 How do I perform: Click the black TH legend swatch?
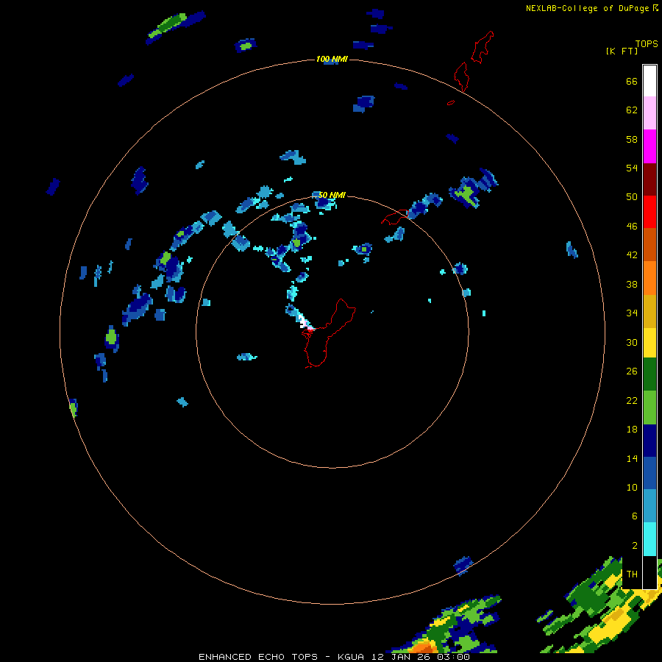pyautogui.click(x=649, y=572)
